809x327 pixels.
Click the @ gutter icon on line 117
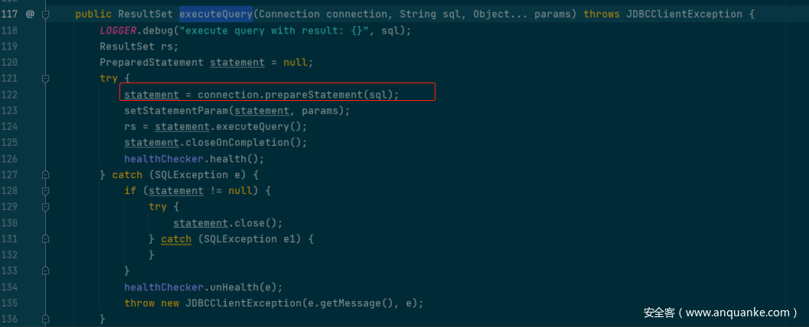[30, 15]
